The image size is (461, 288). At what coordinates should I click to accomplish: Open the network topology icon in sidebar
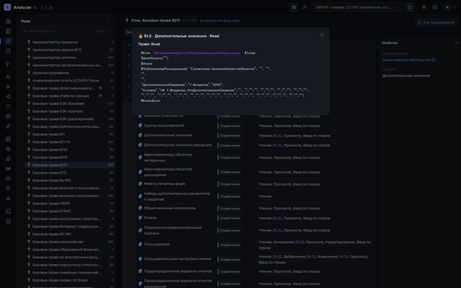(8, 198)
